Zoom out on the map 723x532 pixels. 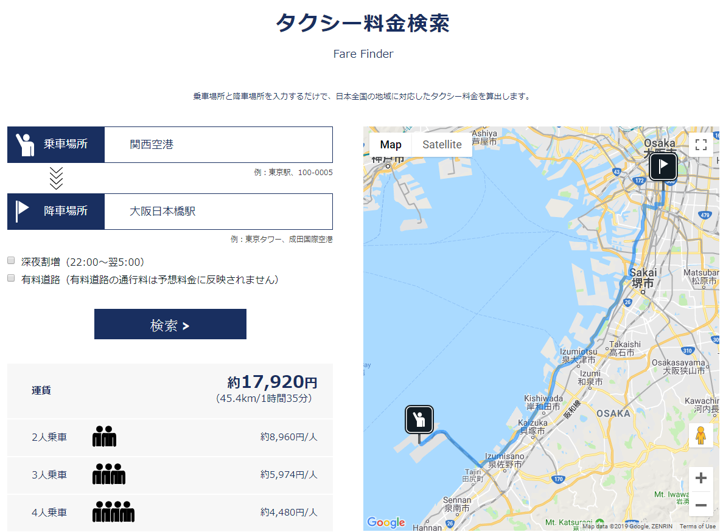click(x=701, y=505)
